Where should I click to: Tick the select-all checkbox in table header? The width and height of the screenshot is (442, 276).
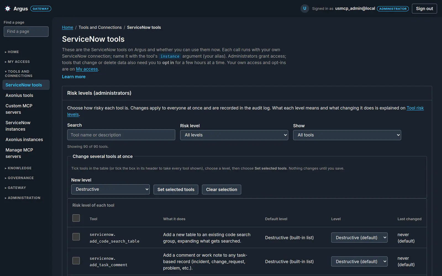(x=76, y=218)
